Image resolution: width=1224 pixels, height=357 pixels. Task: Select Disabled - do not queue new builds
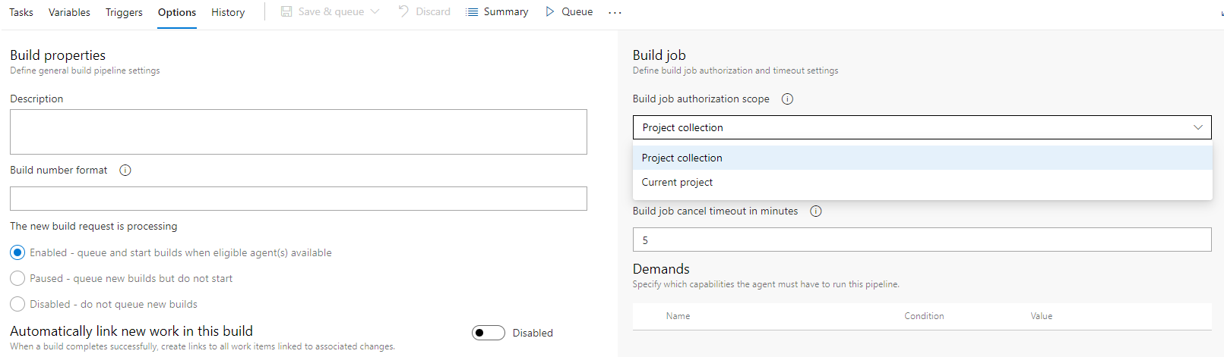pyautogui.click(x=17, y=304)
